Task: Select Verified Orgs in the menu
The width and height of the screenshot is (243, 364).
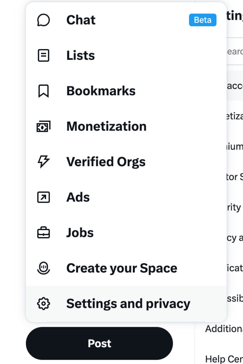Action: [106, 162]
